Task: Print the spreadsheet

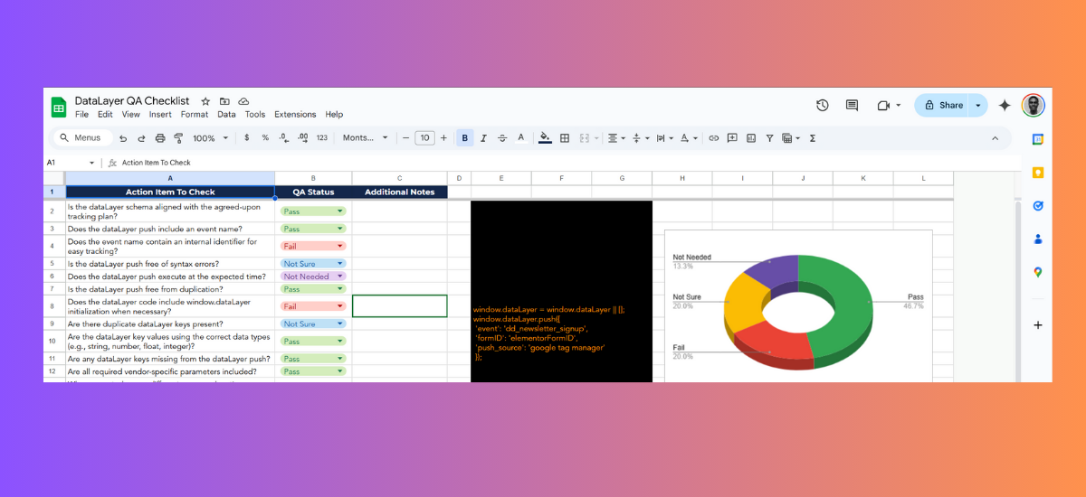Action: (x=160, y=138)
